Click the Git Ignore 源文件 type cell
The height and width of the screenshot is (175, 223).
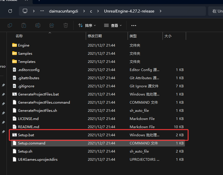[x=144, y=86]
